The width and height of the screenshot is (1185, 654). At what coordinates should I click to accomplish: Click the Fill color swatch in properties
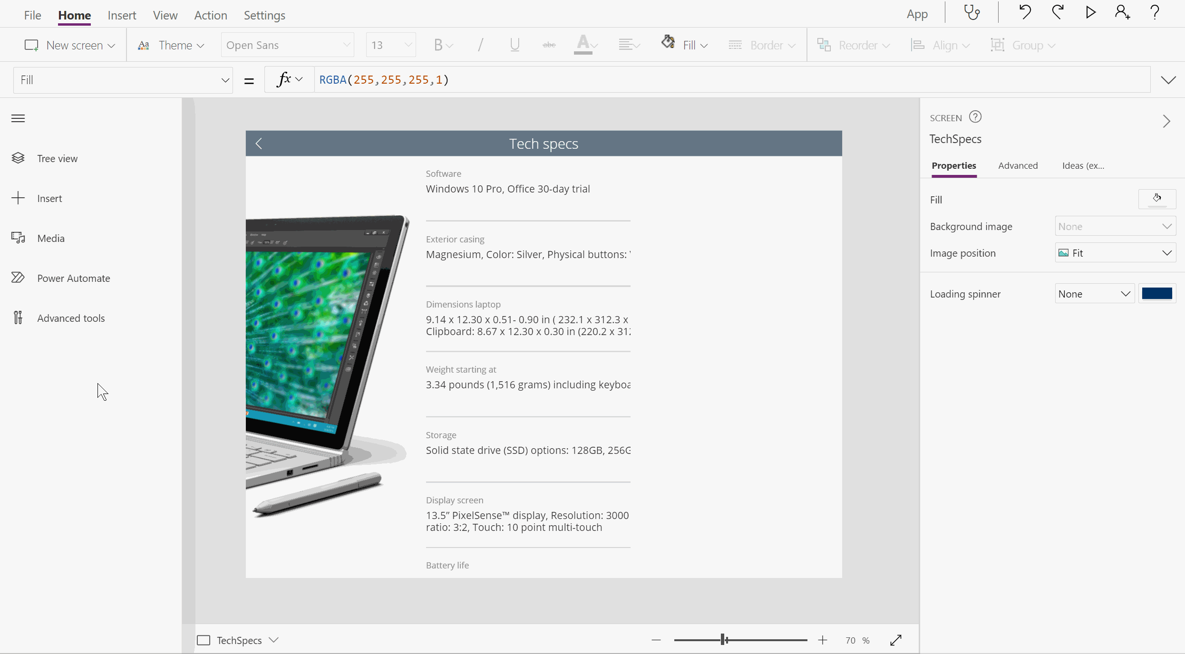[x=1157, y=199]
